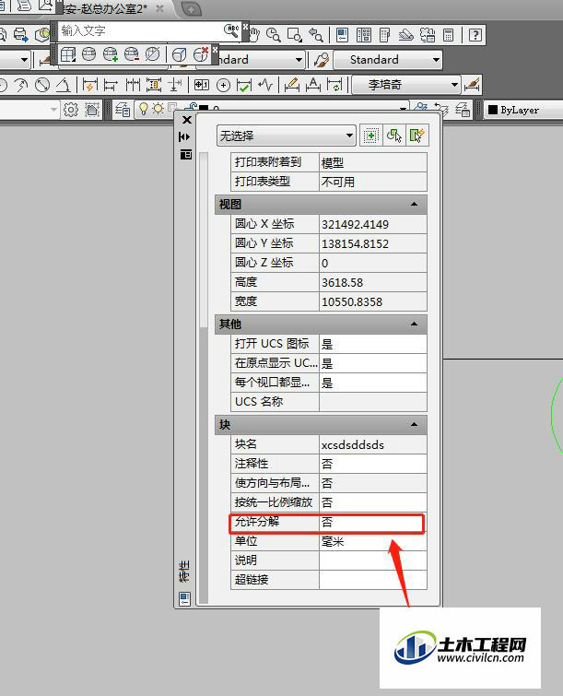Open the Properties palette options menu icon
This screenshot has height=696, width=563.
click(186, 154)
